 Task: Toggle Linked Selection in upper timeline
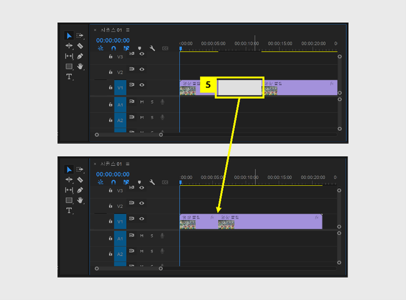(126, 48)
